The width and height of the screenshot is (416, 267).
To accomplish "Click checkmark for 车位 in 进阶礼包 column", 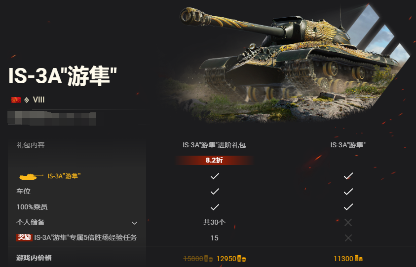I will (215, 191).
